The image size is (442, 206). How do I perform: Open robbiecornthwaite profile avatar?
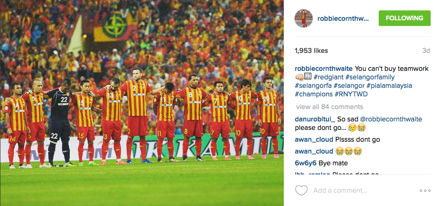coord(304,18)
